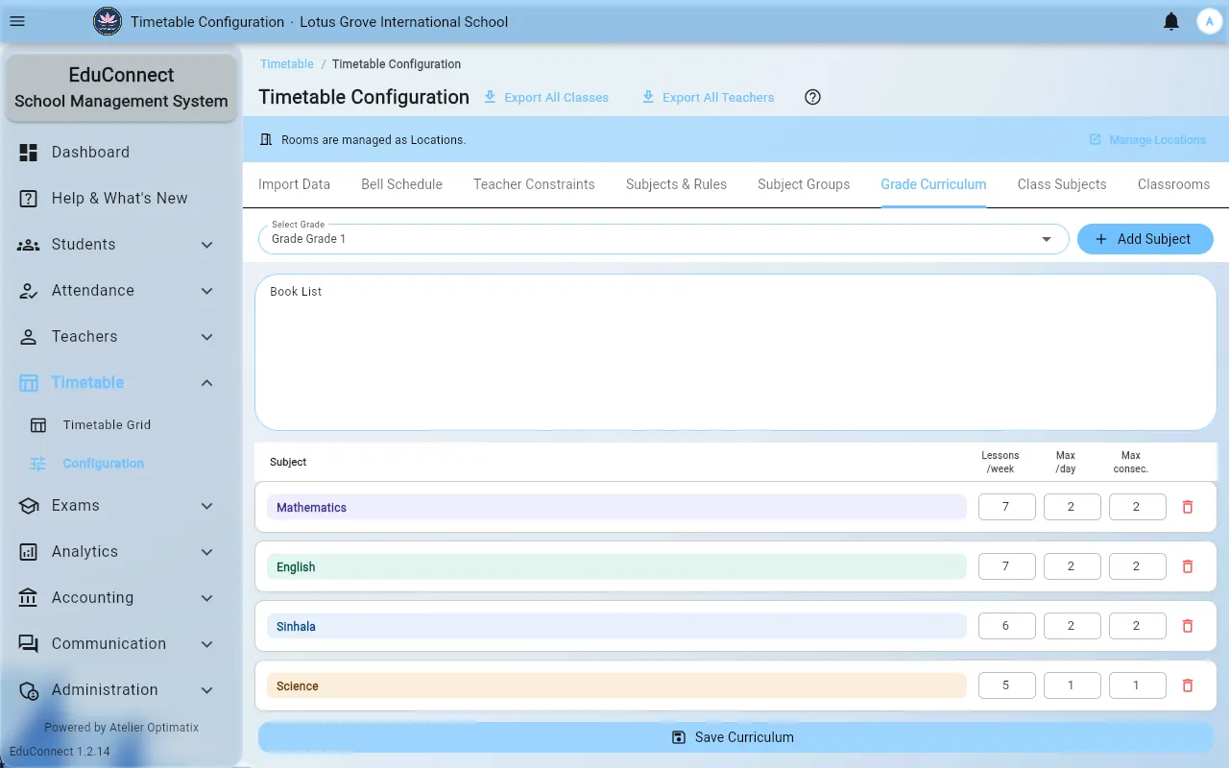Open the Select Grade dropdown

click(663, 239)
